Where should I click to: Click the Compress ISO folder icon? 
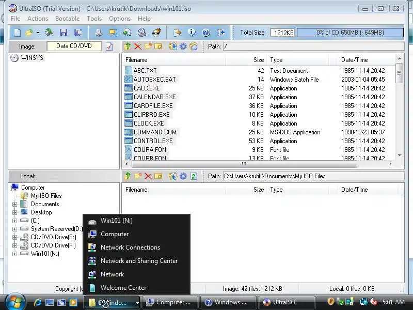pos(113,33)
